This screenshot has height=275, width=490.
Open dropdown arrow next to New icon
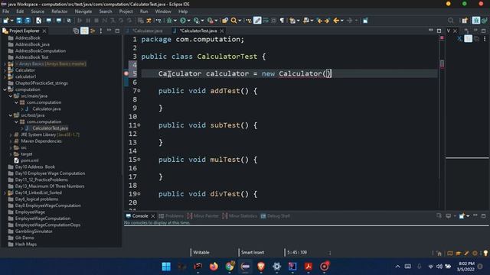click(x=12, y=21)
